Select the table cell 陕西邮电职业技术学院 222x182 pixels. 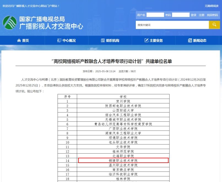coord(123,106)
